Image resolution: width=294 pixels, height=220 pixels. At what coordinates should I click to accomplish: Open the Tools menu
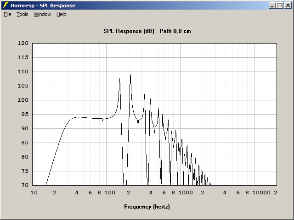[x=23, y=14]
